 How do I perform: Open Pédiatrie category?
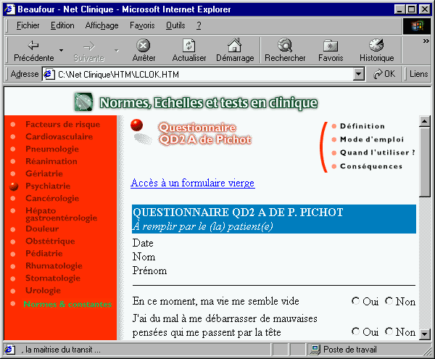point(43,253)
